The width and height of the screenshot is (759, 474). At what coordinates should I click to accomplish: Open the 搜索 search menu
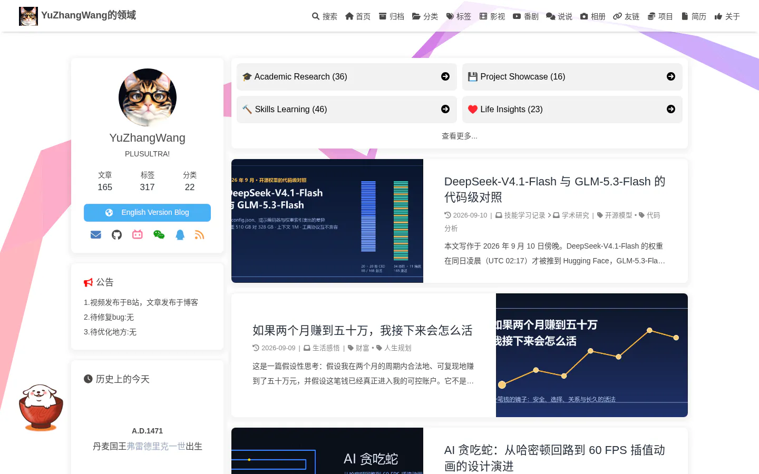tap(324, 16)
